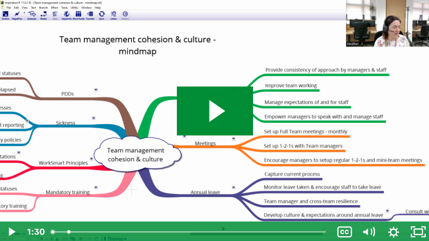Click the Inspiration document icon beside File
The image size is (429, 241).
(x=3, y=8)
